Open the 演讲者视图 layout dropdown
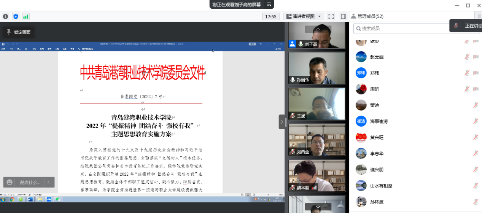This screenshot has width=482, height=213. click(303, 16)
